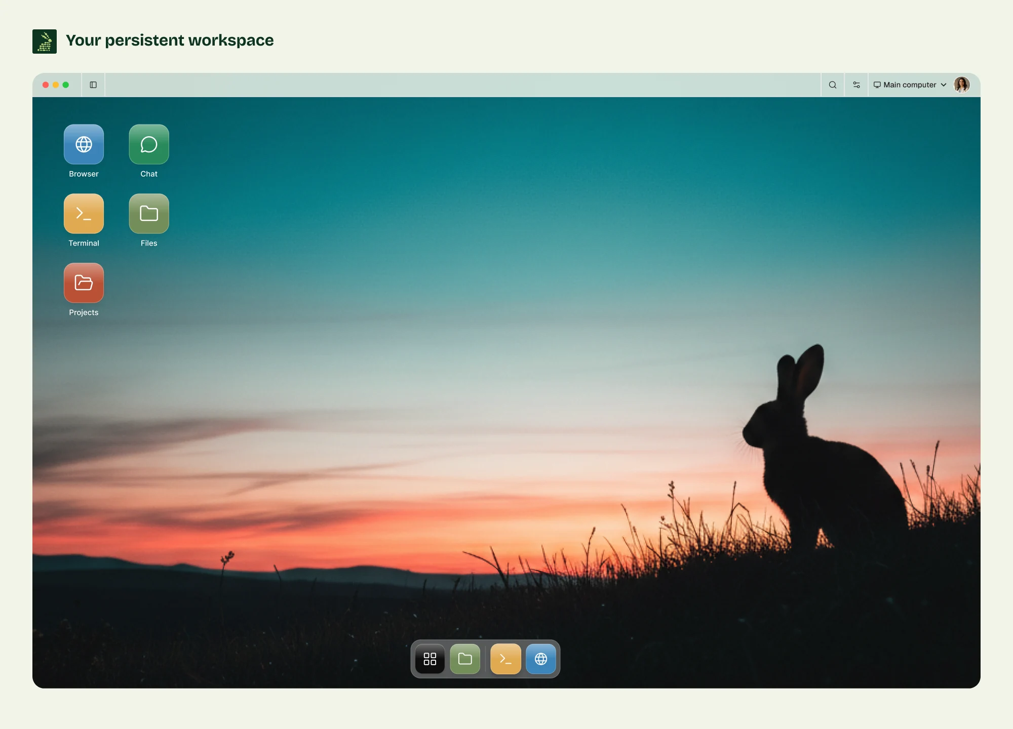Screen dimensions: 1013x729
Task: Launch the Terminal icon in dock
Action: coord(505,659)
